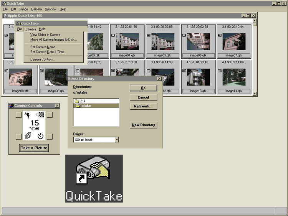Toggle the self-timer button in Camera Controls
This screenshot has height=216, width=288.
[50, 137]
